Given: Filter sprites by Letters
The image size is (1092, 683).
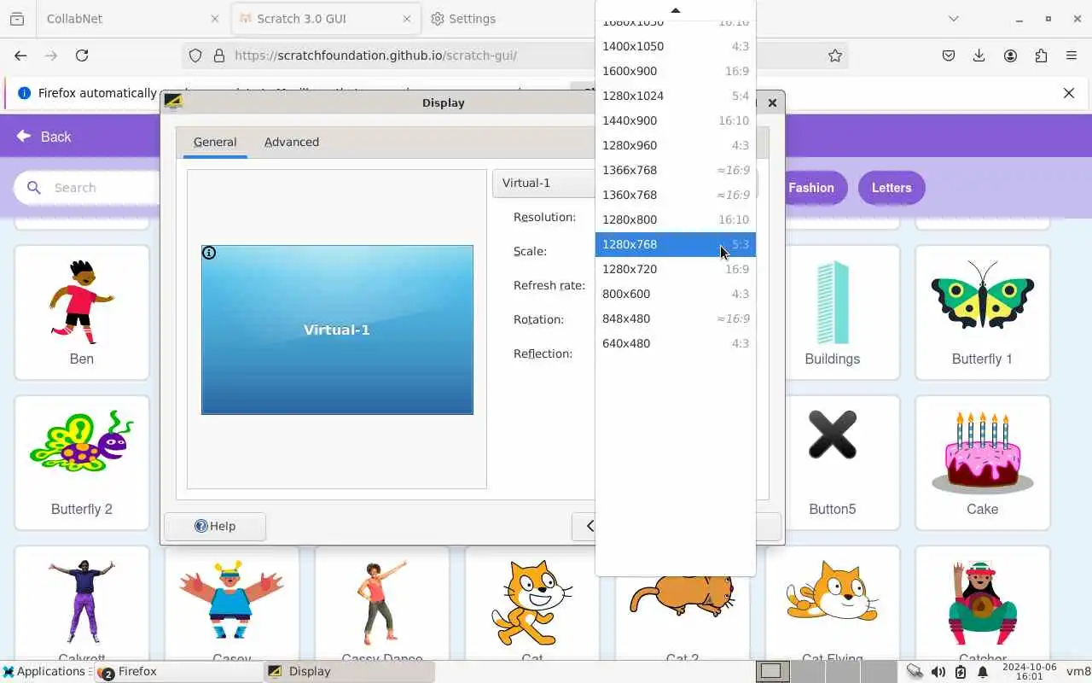Looking at the screenshot, I should [892, 188].
